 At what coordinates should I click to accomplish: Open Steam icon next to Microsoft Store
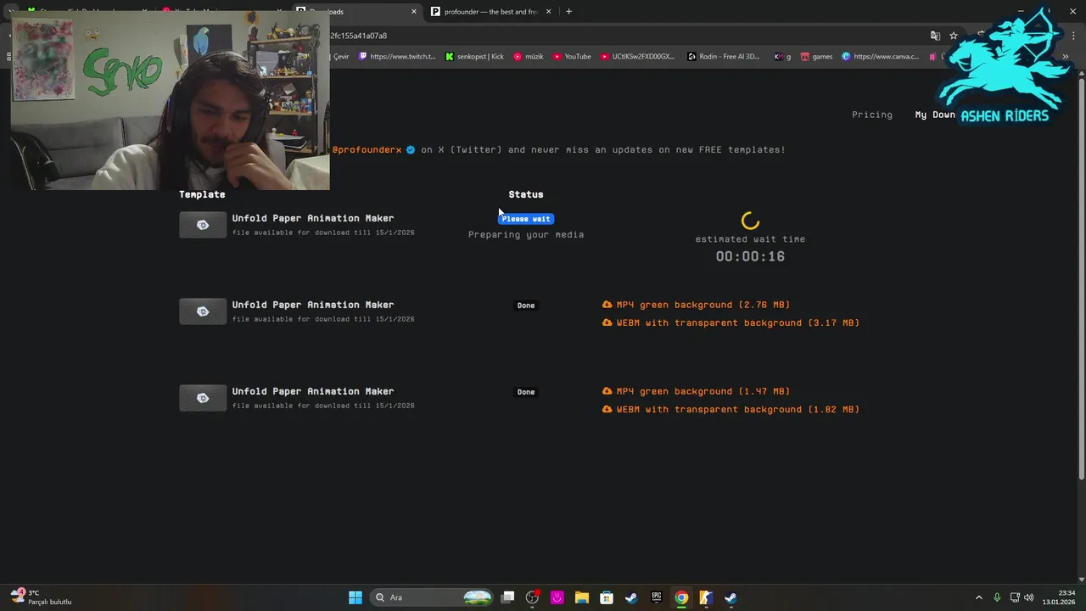(x=631, y=597)
